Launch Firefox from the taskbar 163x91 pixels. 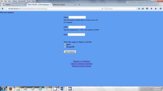point(10,89)
